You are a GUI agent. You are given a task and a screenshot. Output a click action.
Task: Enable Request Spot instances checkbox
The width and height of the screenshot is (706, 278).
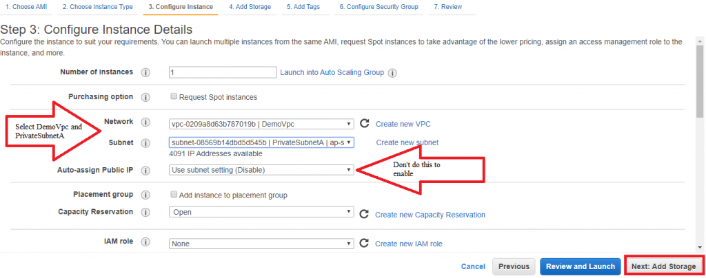pos(174,96)
